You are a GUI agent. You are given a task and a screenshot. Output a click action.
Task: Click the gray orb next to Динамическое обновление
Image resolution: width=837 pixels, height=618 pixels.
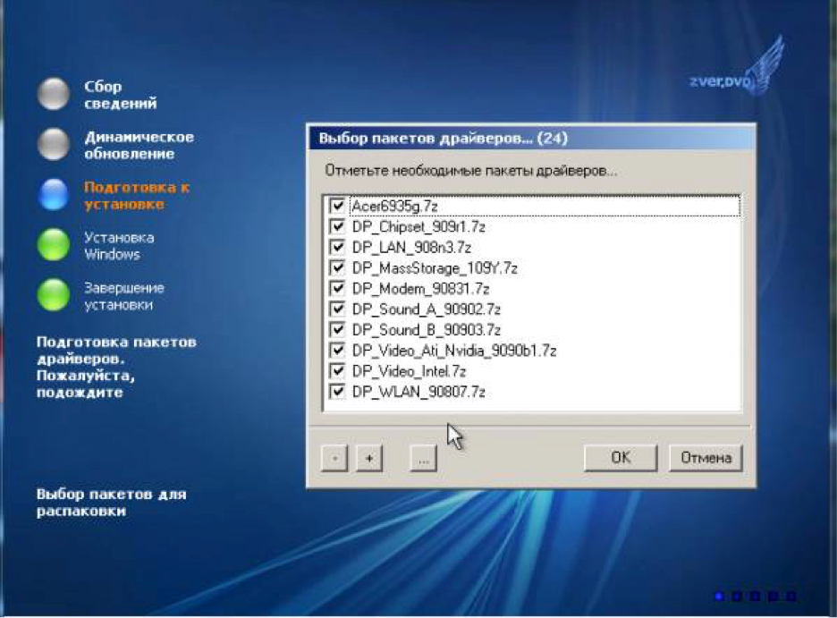pos(54,144)
